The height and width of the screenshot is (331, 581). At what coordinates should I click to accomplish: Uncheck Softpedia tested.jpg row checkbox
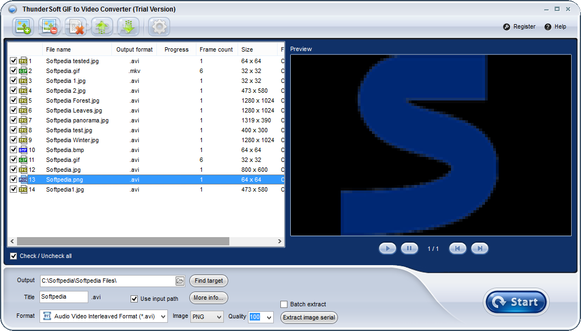click(x=13, y=60)
